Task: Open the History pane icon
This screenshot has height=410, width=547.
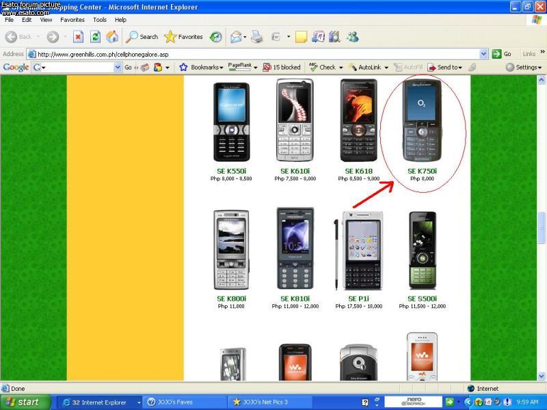Action: (216, 37)
